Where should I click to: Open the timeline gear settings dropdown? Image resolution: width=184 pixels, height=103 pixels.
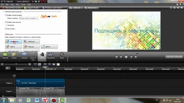click(x=8, y=68)
